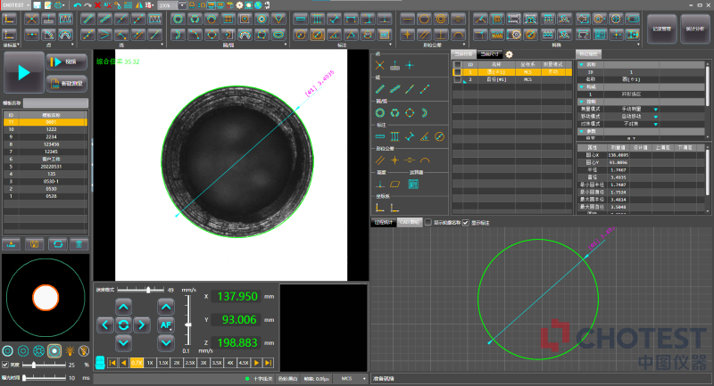
Task: Click the undo arrow in top toolbar
Action: click(78, 4)
